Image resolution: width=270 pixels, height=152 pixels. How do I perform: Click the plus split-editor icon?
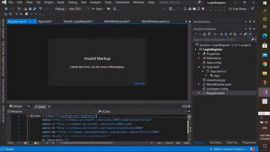click(x=189, y=111)
